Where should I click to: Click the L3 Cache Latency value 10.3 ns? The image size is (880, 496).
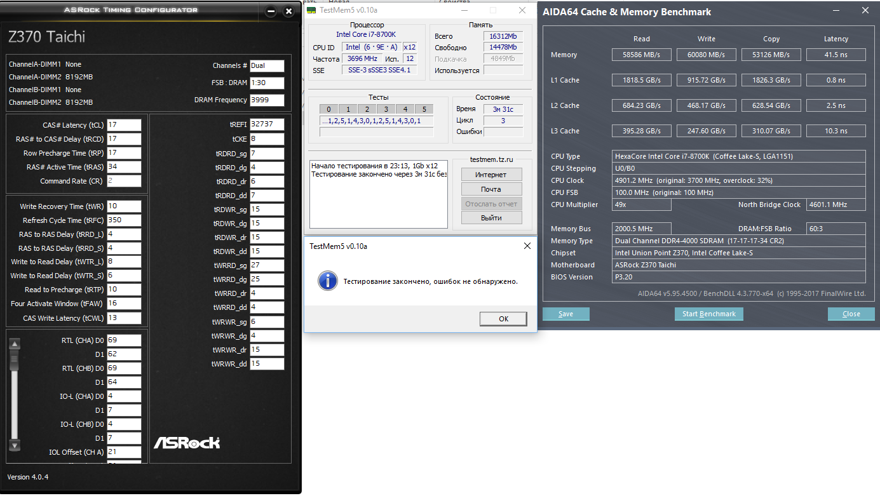point(836,131)
